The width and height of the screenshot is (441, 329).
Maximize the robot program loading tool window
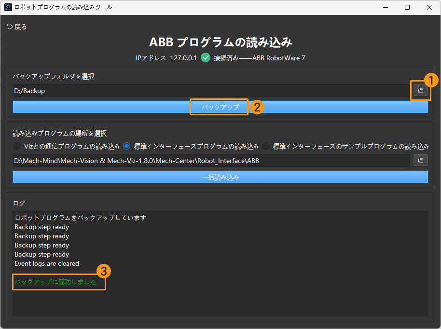tap(407, 7)
